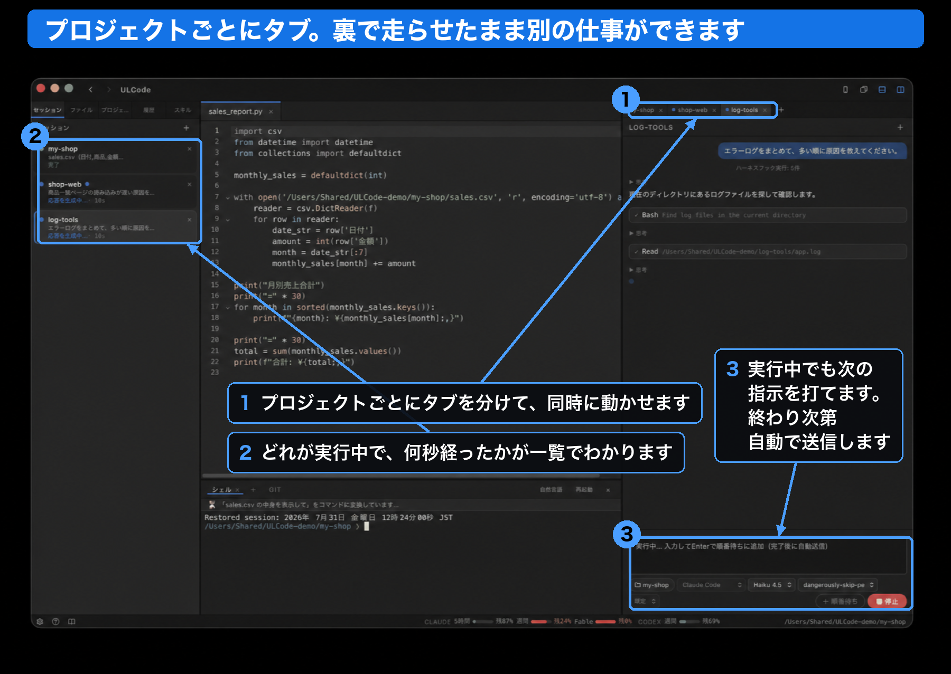Select the GIT terminal tab

[275, 490]
